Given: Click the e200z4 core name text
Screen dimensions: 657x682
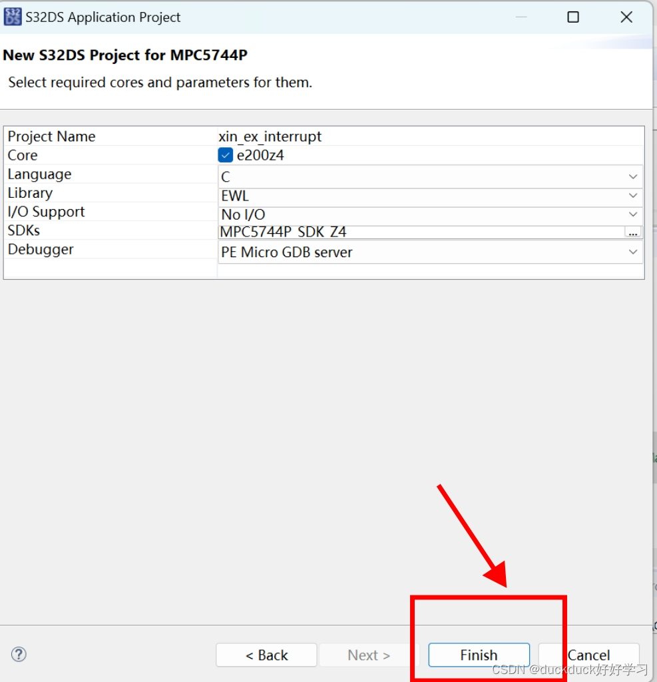Looking at the screenshot, I should (260, 155).
